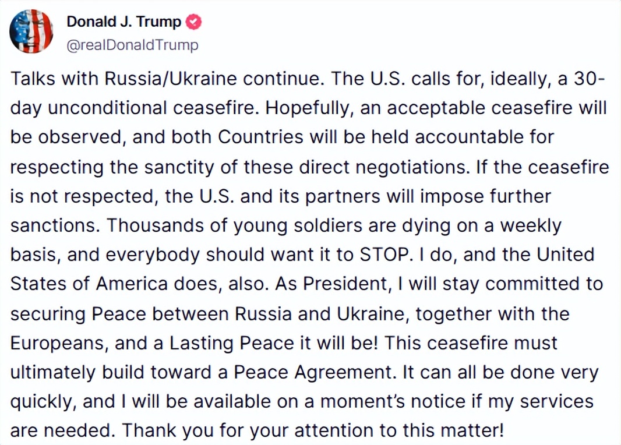The image size is (621, 445).
Task: Click the word "sanctions" starting the sixth line
Action: click(52, 225)
